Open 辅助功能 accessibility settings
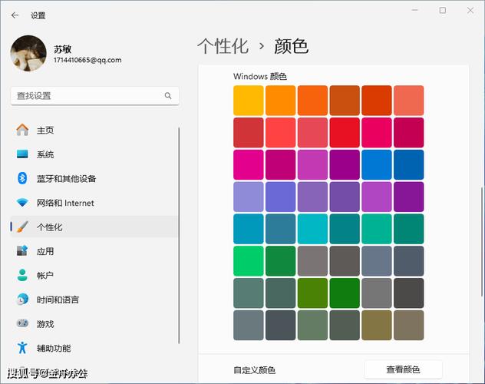The width and height of the screenshot is (485, 384). click(94, 348)
